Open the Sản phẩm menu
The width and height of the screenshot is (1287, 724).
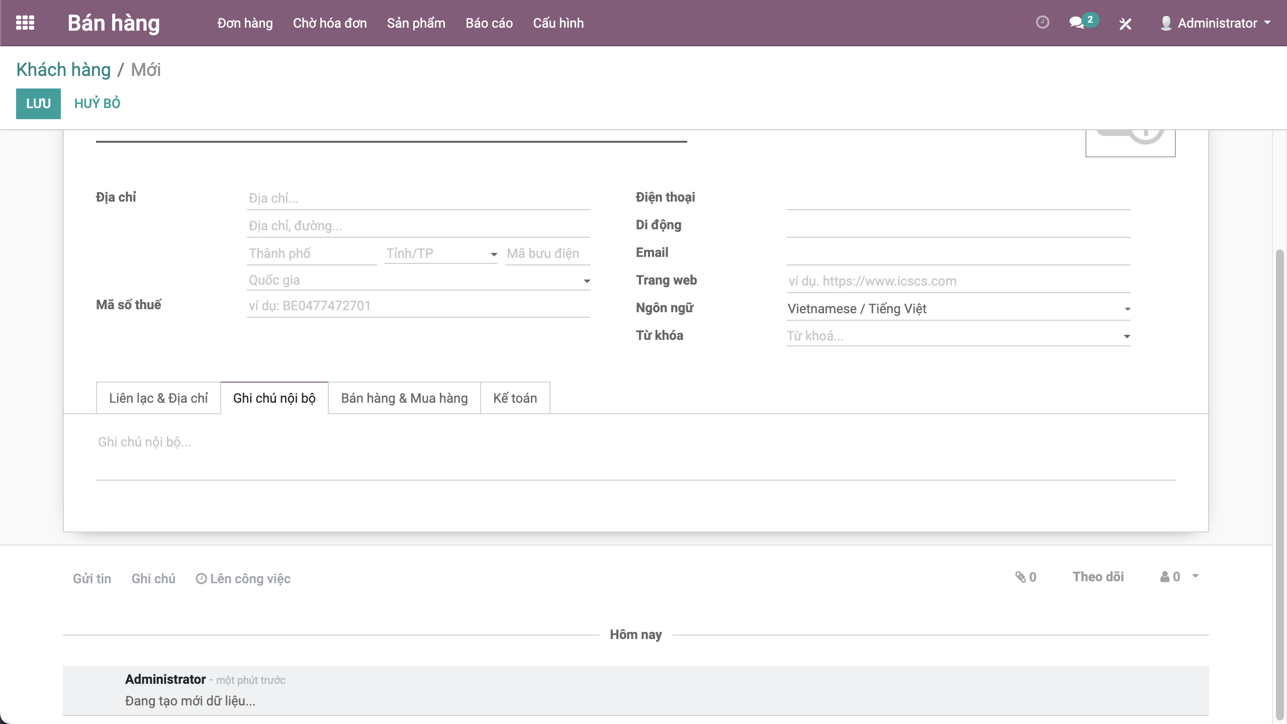point(416,23)
